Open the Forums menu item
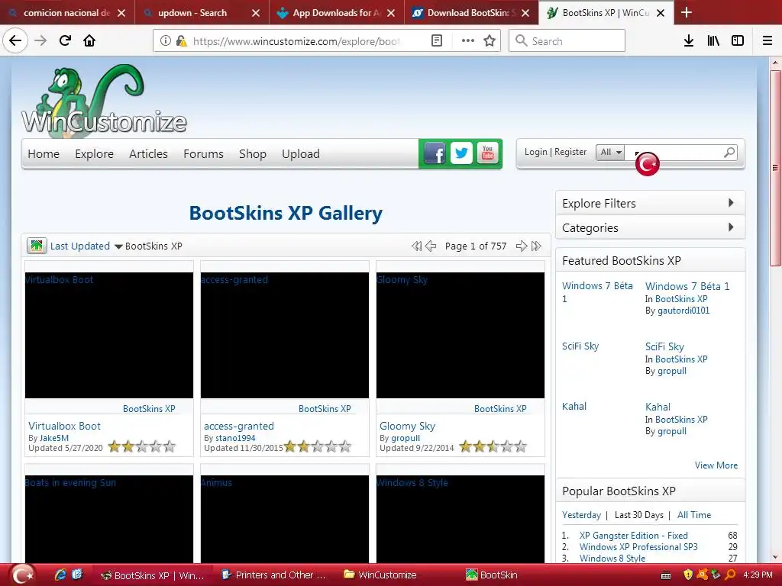This screenshot has height=586, width=782. pyautogui.click(x=203, y=154)
